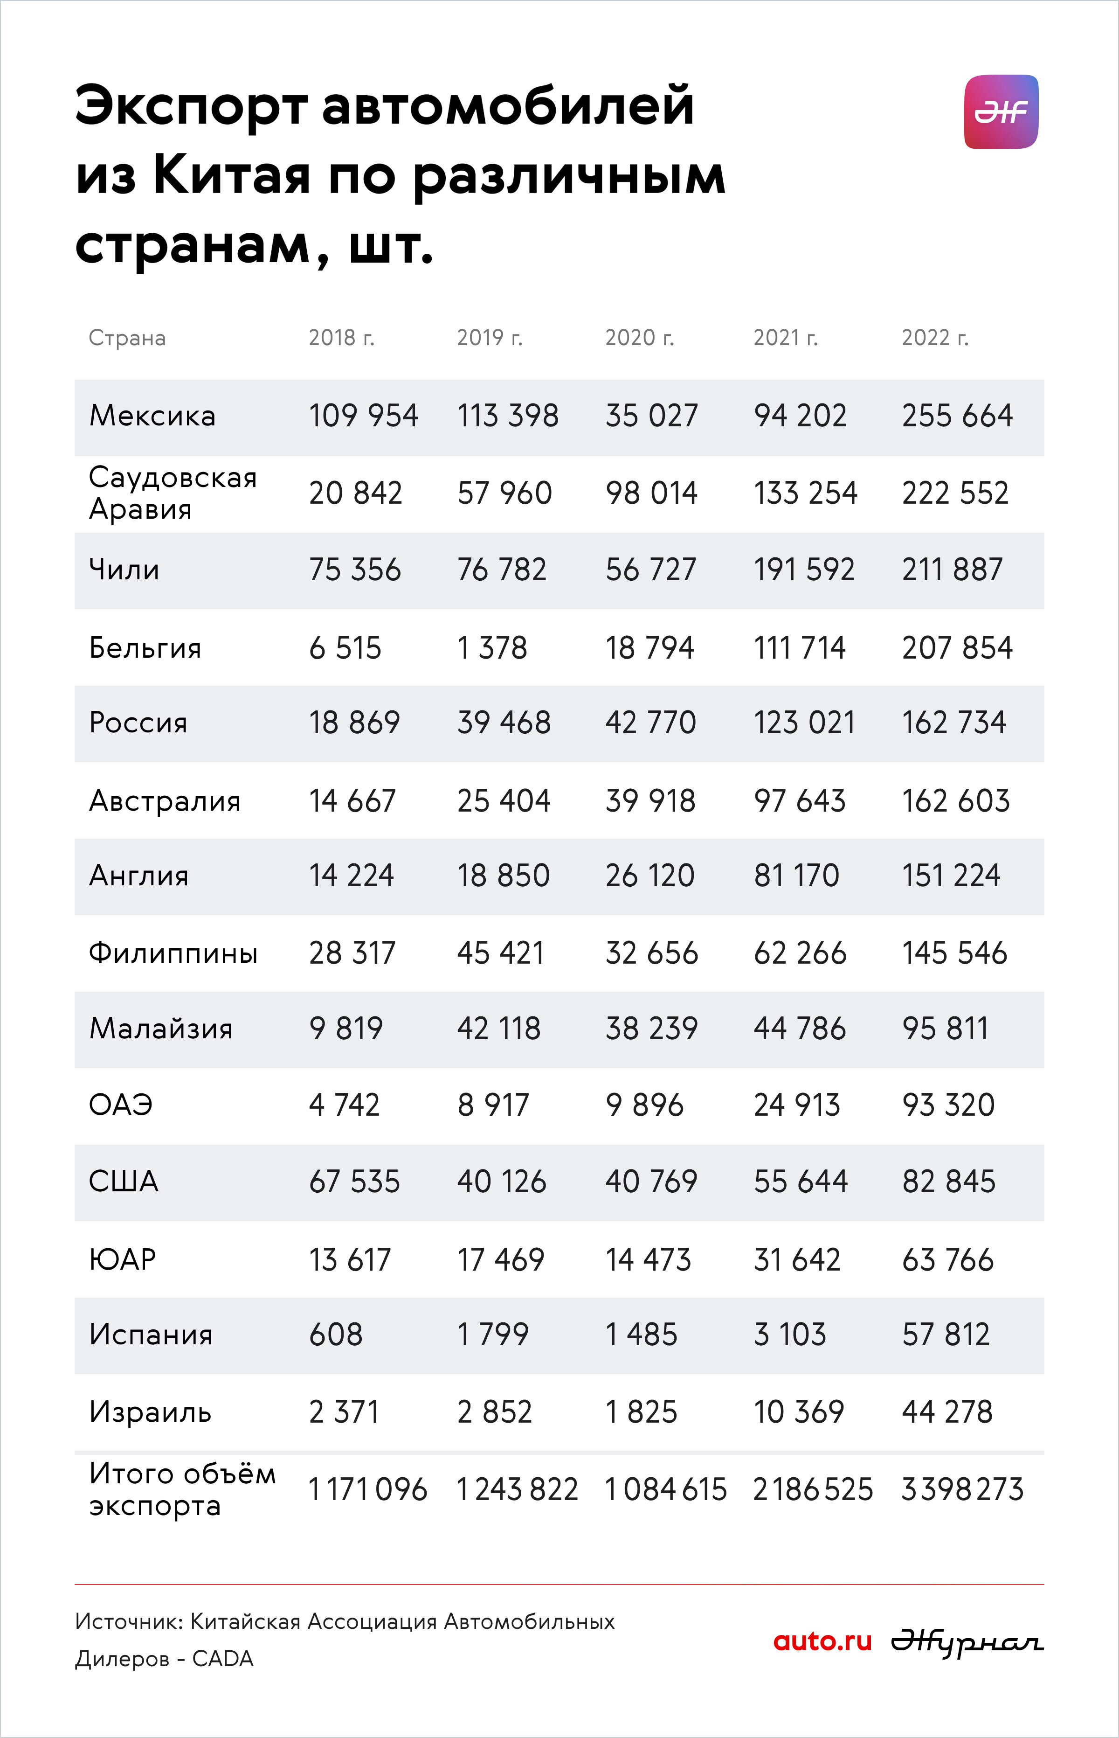Viewport: 1119px width, 1738px height.
Task: Click the handwritten Журнал logo
Action: point(967,1641)
